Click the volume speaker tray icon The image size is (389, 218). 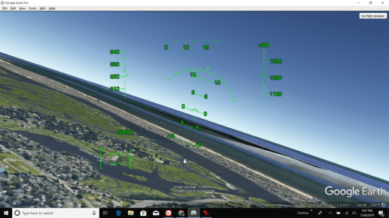[x=354, y=213]
